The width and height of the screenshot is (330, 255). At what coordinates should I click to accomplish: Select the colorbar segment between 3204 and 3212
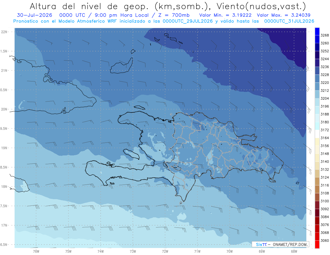click(317, 94)
